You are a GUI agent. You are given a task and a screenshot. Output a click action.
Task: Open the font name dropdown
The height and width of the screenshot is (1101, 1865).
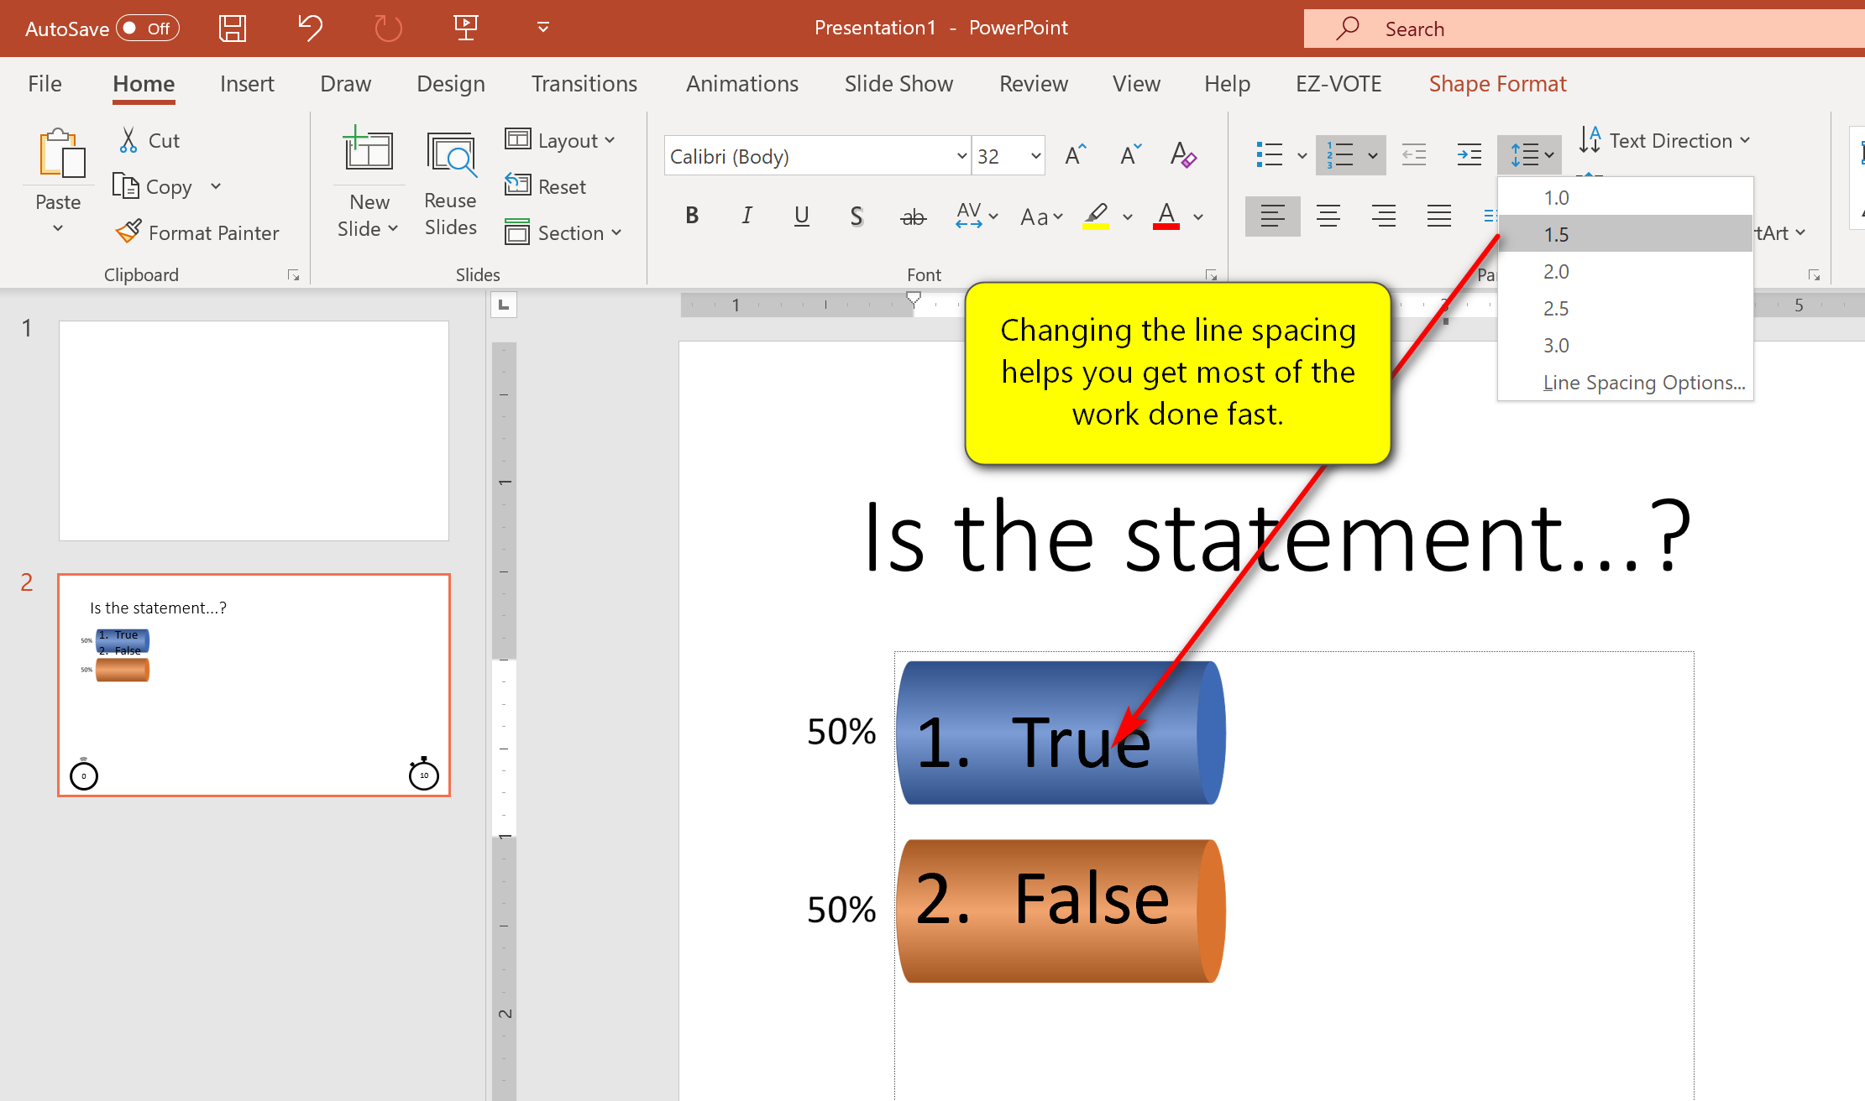click(961, 156)
